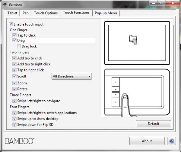Uncheck the Zoom gesture checkbox
This screenshot has width=181, height=152.
click(14, 83)
